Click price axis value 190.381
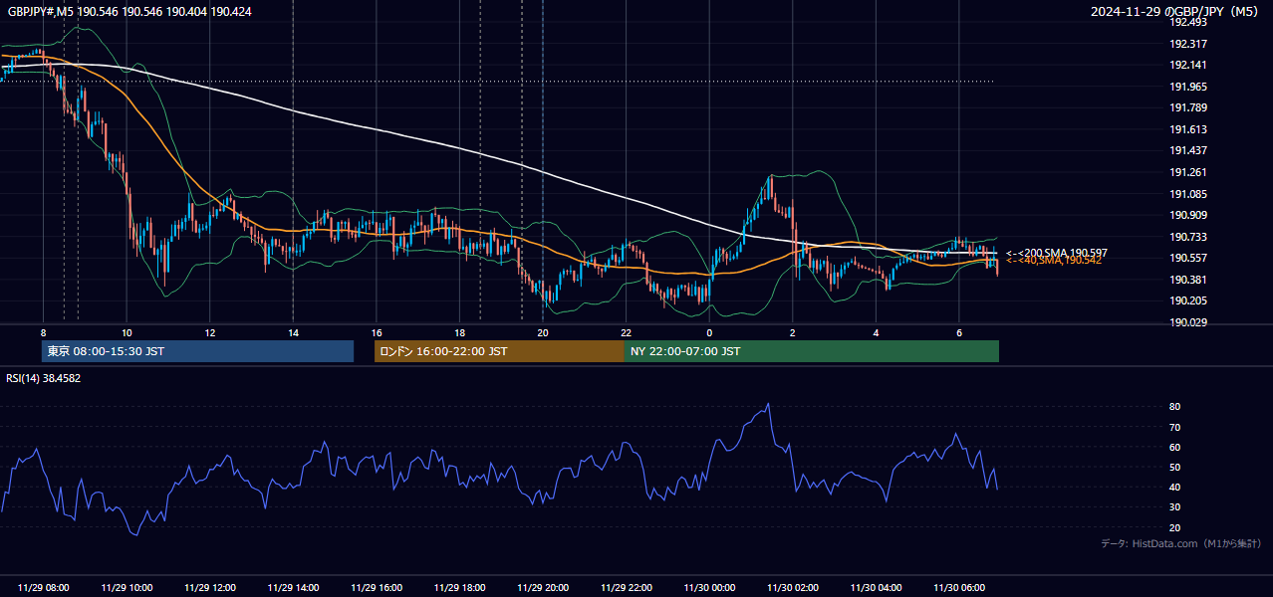 [x=1187, y=280]
